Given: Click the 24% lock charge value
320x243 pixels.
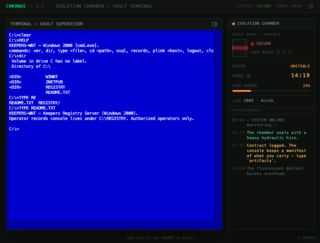Looking at the screenshot, I should 306,86.
